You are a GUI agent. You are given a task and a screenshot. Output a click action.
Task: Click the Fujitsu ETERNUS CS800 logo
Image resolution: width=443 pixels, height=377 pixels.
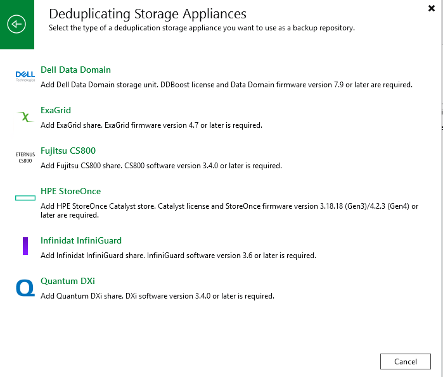[x=25, y=157]
